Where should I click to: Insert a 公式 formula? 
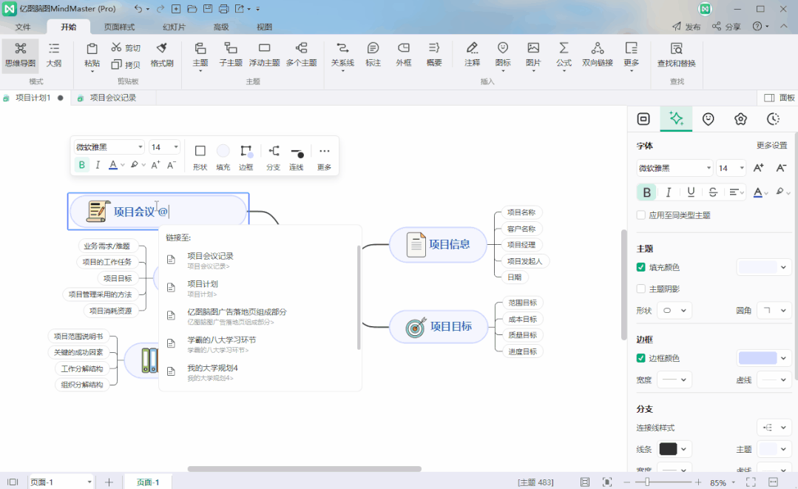(x=564, y=55)
